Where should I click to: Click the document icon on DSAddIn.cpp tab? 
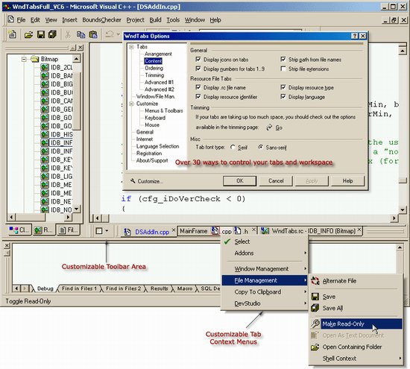(x=127, y=232)
